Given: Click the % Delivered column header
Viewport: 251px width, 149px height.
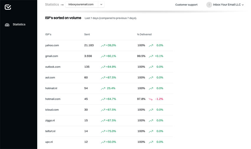Looking at the screenshot, I should point(144,34).
